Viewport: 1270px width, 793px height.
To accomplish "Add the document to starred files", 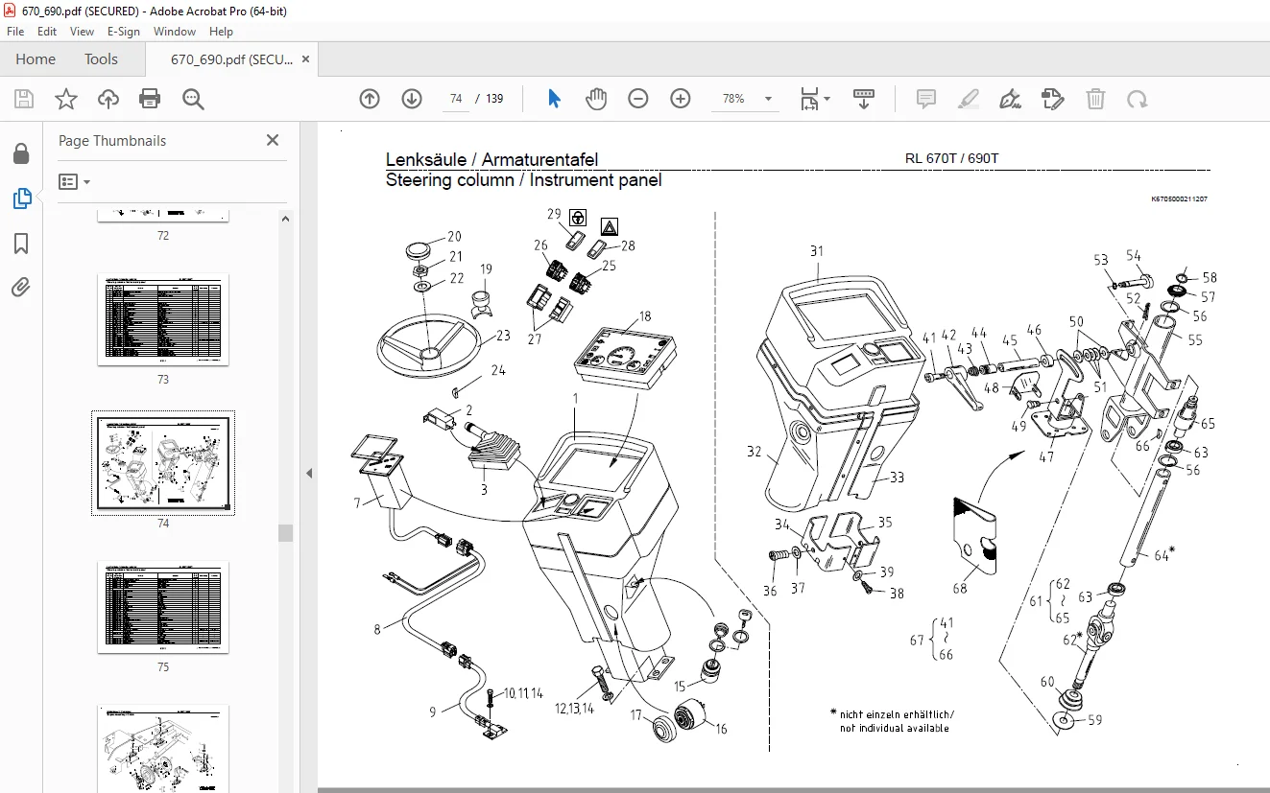I will point(66,99).
